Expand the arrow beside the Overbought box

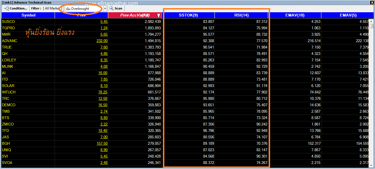click(x=105, y=9)
